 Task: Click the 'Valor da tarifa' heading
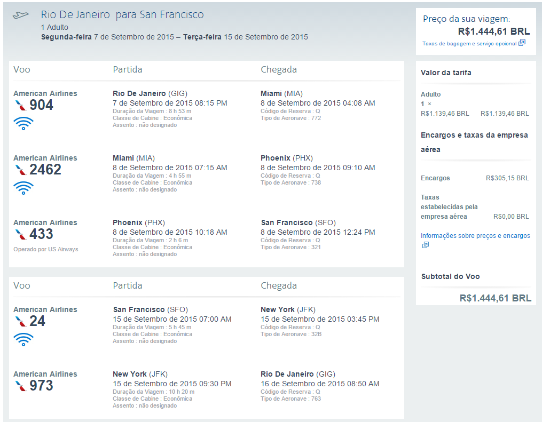446,73
